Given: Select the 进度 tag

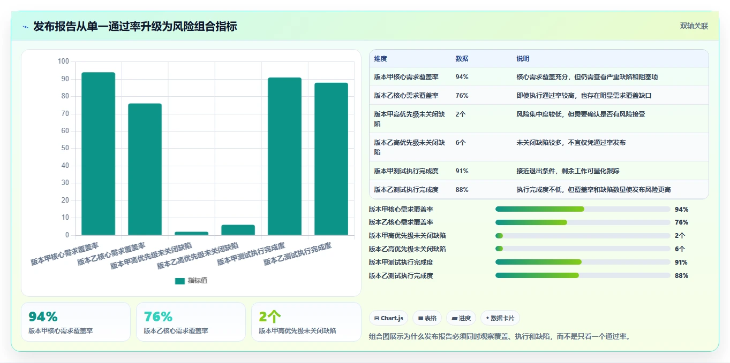Looking at the screenshot, I should tap(461, 318).
